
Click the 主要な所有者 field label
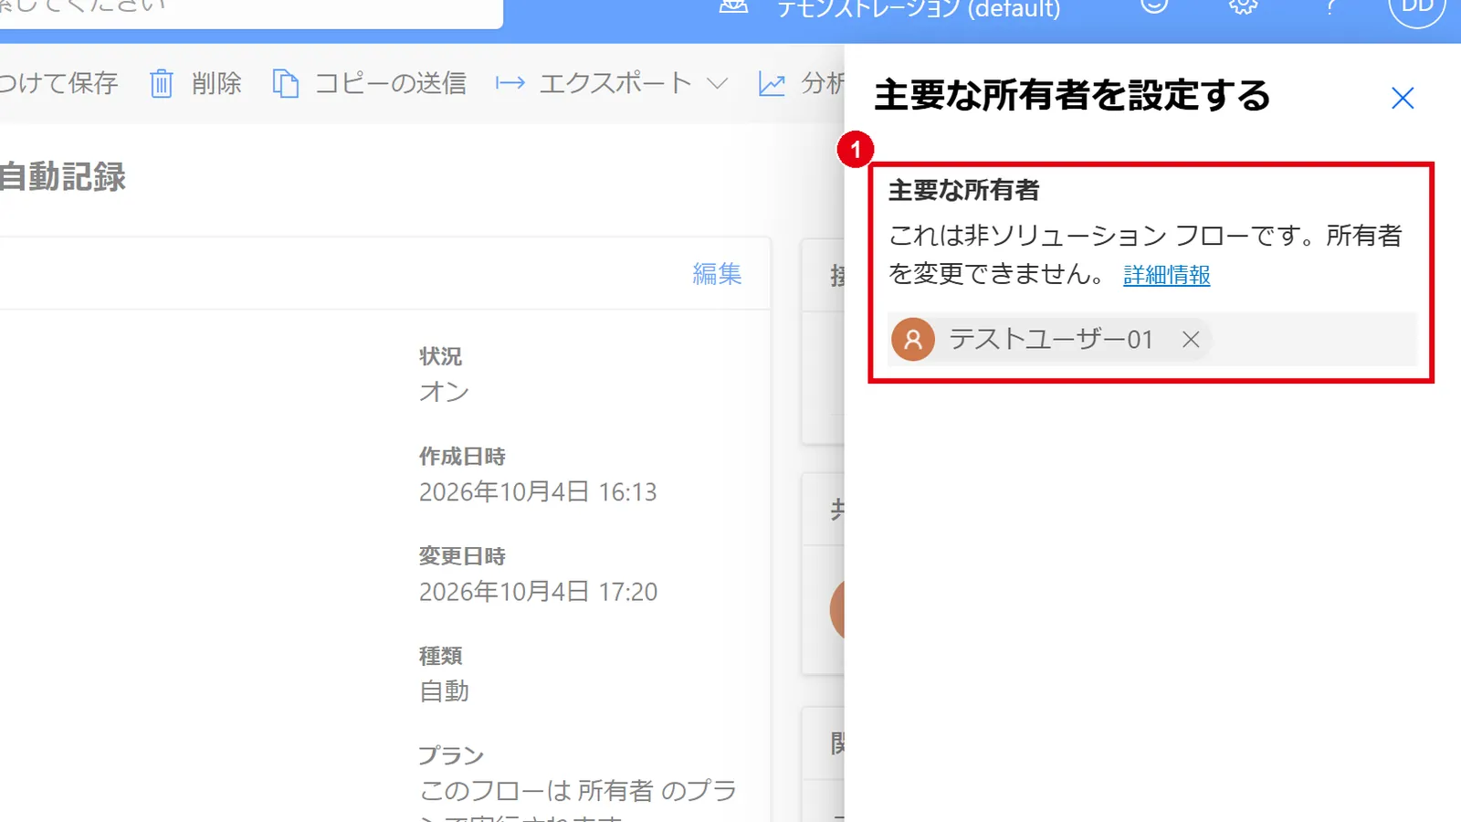pos(964,190)
